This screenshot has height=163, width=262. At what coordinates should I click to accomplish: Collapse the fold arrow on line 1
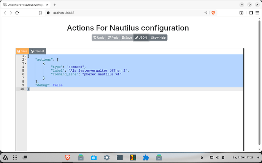tap(25, 56)
